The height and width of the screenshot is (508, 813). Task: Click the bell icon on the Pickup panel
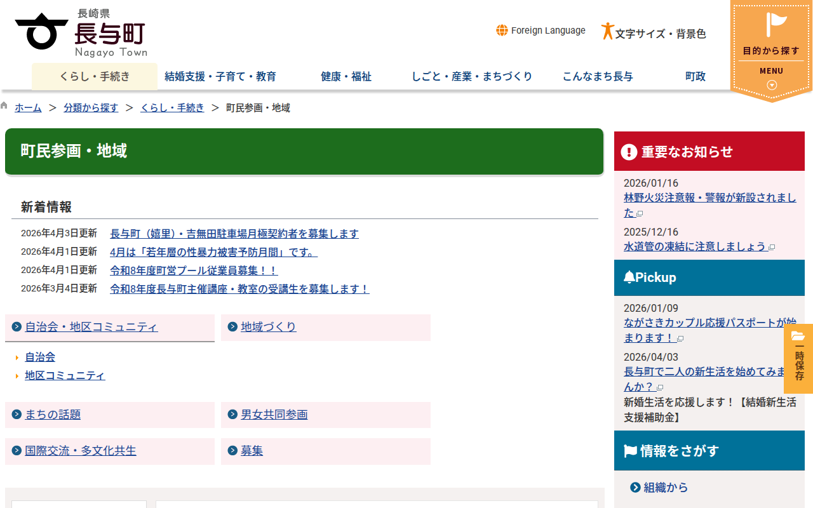pos(629,276)
